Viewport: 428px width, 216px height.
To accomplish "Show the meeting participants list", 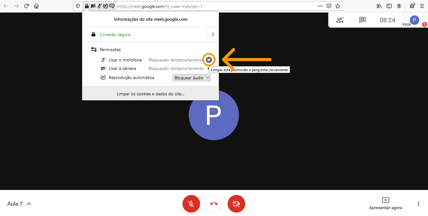I will tap(340, 20).
